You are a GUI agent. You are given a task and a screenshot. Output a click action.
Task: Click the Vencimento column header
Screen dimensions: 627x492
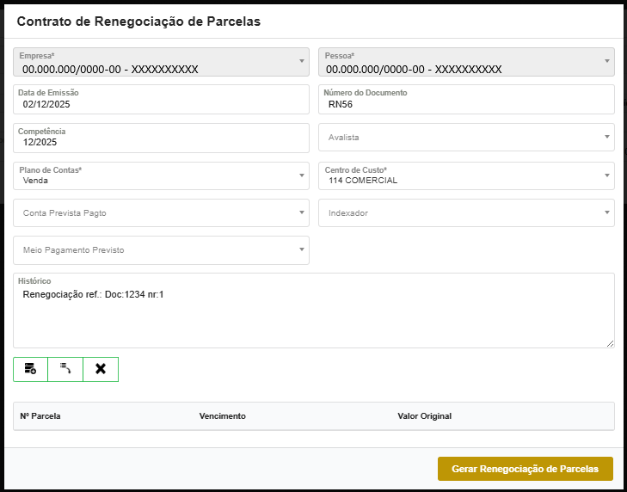point(222,416)
